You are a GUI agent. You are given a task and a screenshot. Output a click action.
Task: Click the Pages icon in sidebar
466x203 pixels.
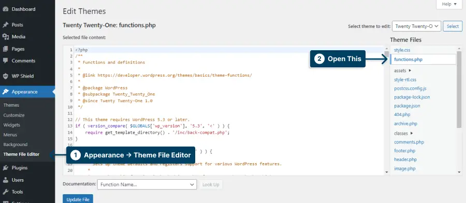click(5, 49)
